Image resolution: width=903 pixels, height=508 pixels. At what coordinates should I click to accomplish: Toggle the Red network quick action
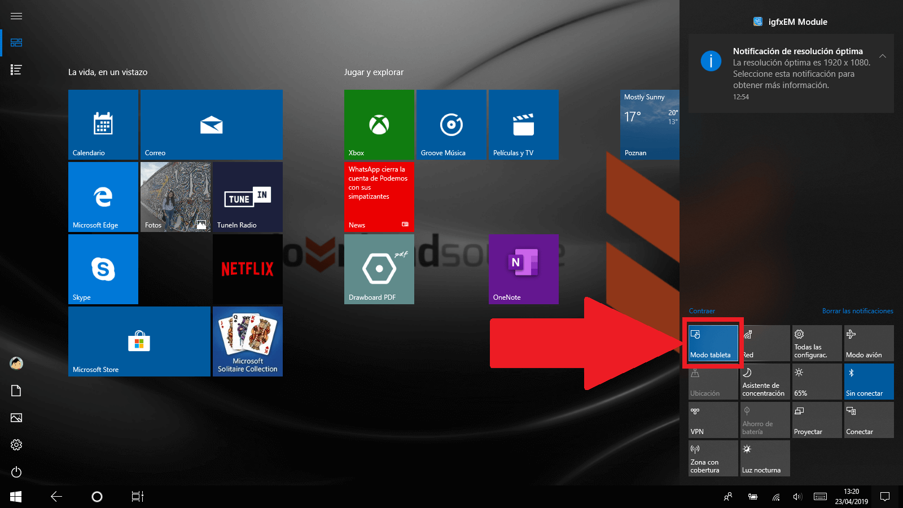[x=765, y=343]
